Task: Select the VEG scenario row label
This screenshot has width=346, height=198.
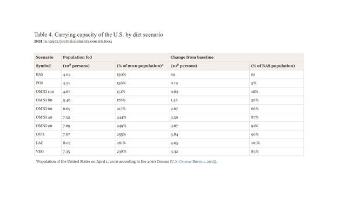Action: (x=39, y=152)
